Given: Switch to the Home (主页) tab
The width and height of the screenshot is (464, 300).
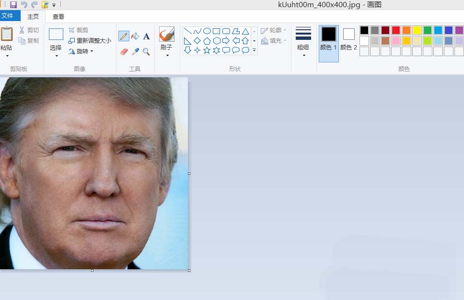Looking at the screenshot, I should click(33, 17).
